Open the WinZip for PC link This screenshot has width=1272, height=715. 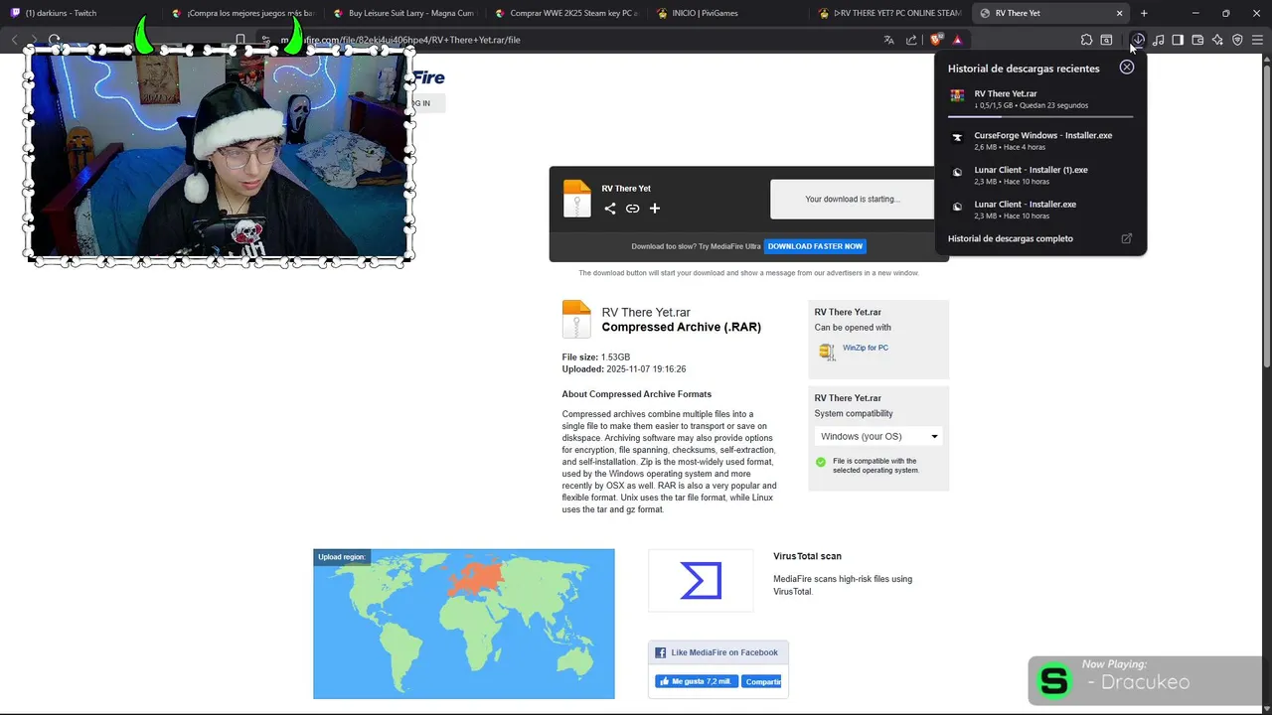pos(865,348)
